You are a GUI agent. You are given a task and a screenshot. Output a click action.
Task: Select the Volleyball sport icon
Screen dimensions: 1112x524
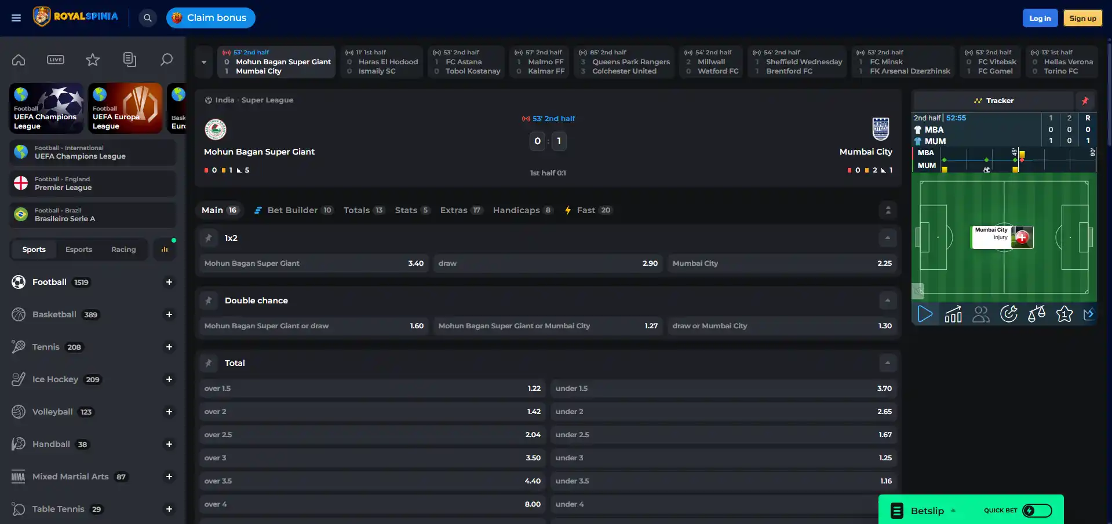click(x=19, y=412)
